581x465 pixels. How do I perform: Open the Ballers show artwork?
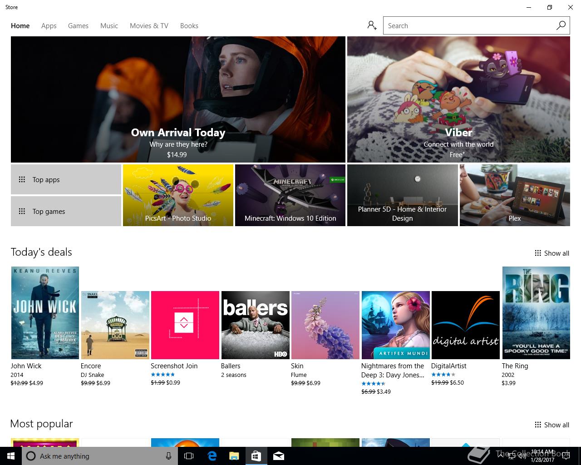(255, 325)
